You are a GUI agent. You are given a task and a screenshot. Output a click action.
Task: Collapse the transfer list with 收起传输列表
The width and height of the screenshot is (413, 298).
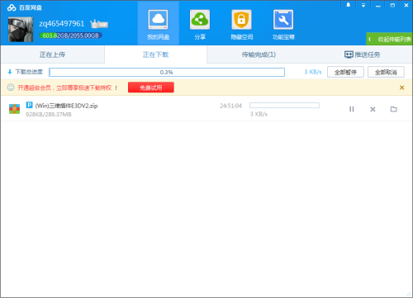(389, 39)
